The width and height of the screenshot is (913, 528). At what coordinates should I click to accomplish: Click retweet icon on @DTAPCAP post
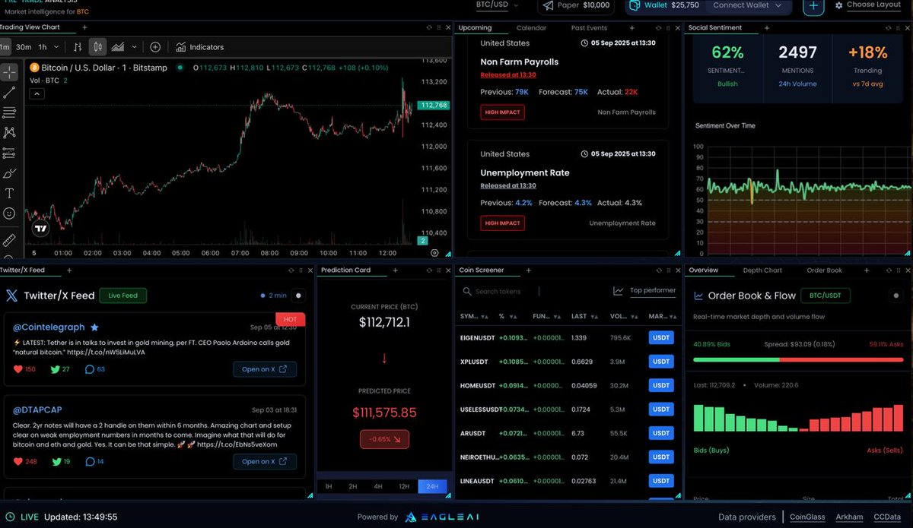pos(55,461)
